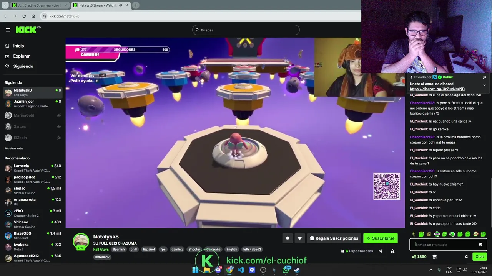Select the gaming tag

[177, 250]
